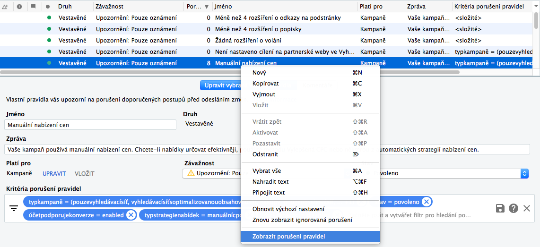This screenshot has height=247, width=540.
Task: Click the comment bubble column header icon
Action: pos(33,6)
